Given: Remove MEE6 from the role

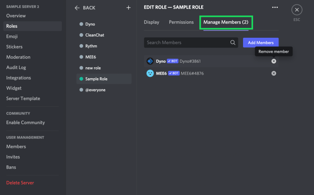Looking at the screenshot, I should click(273, 73).
